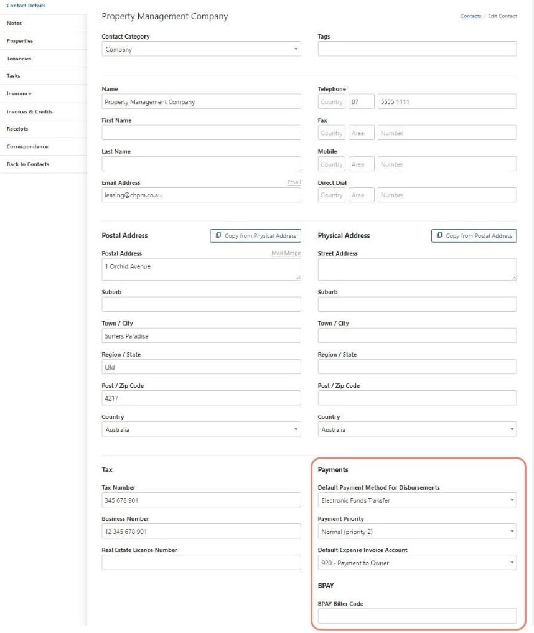Open the Payment Priority dropdown

click(417, 532)
